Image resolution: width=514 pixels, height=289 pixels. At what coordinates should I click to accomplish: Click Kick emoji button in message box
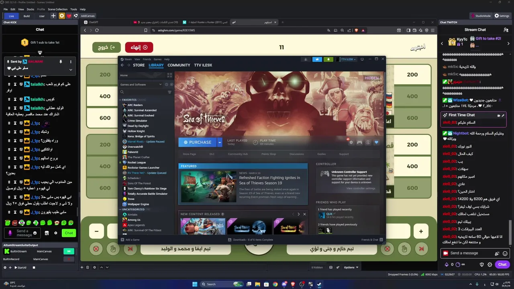(35, 233)
